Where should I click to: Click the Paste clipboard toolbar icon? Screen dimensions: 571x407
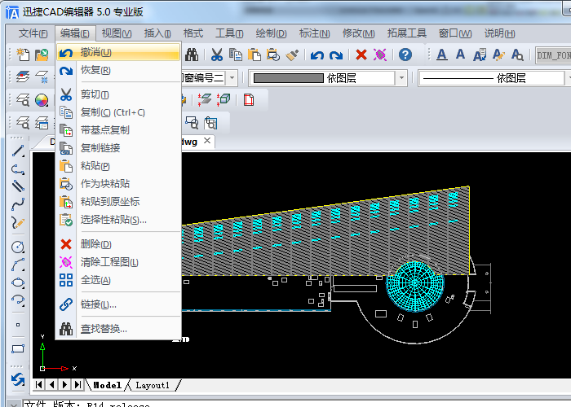click(x=255, y=55)
